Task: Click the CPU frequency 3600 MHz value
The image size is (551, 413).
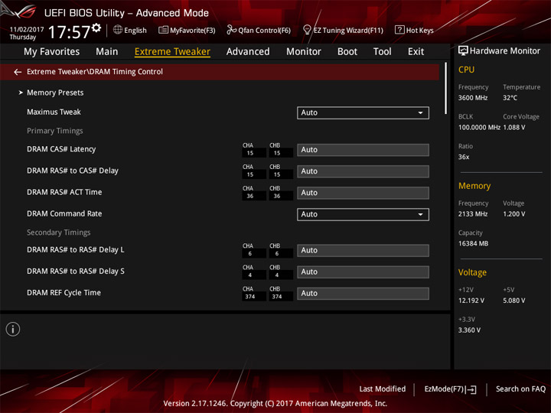Action: [x=473, y=98]
